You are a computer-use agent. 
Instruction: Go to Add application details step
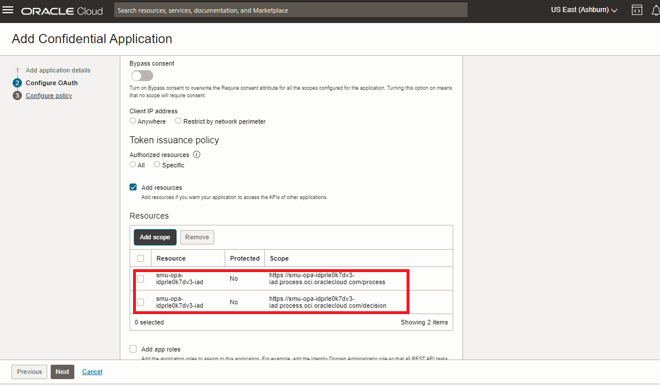[58, 70]
